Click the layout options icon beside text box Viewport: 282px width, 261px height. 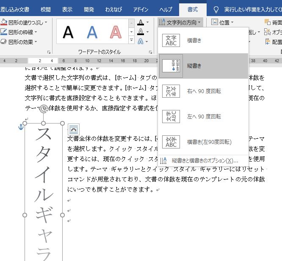pyautogui.click(x=74, y=129)
